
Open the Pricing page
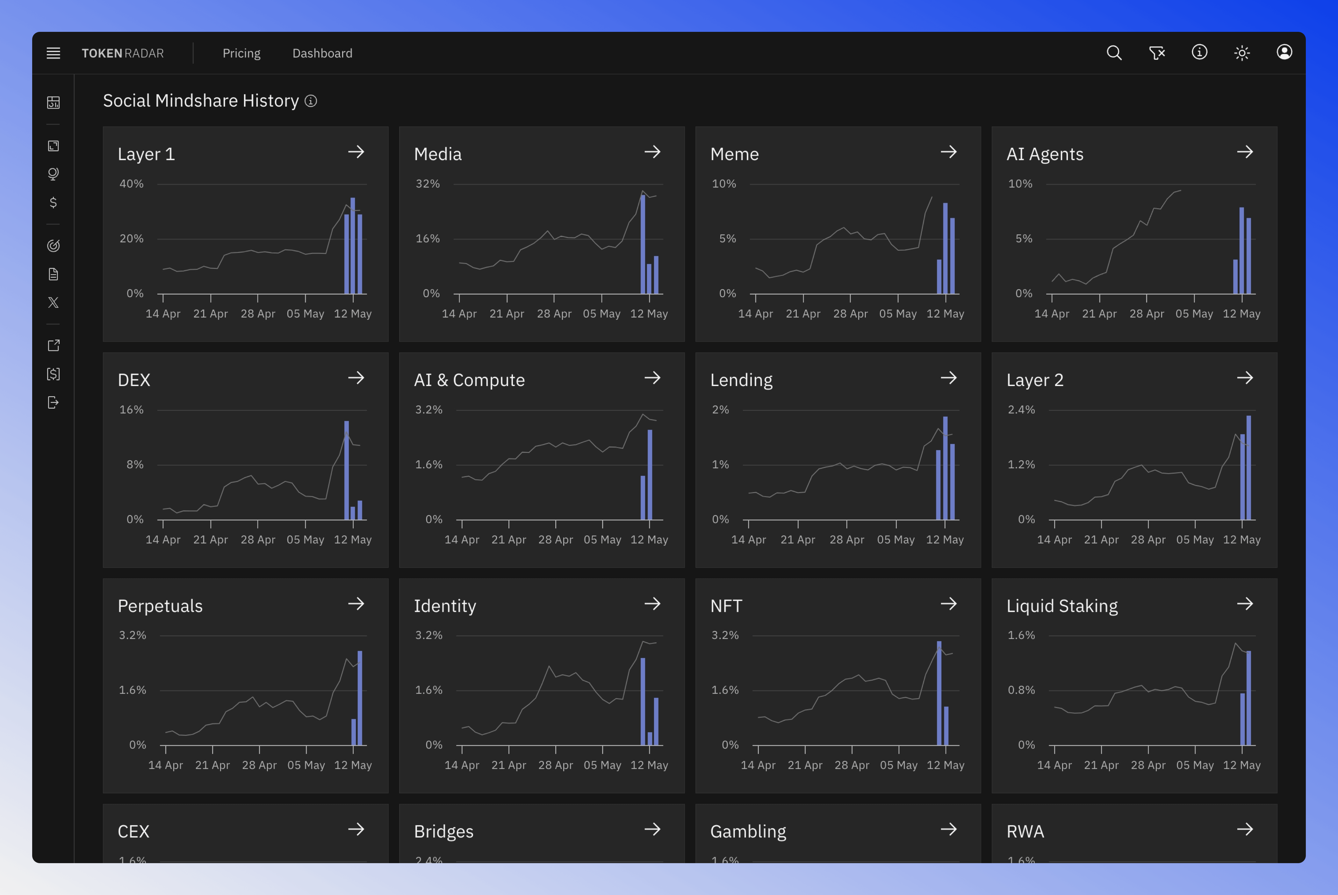tap(241, 53)
